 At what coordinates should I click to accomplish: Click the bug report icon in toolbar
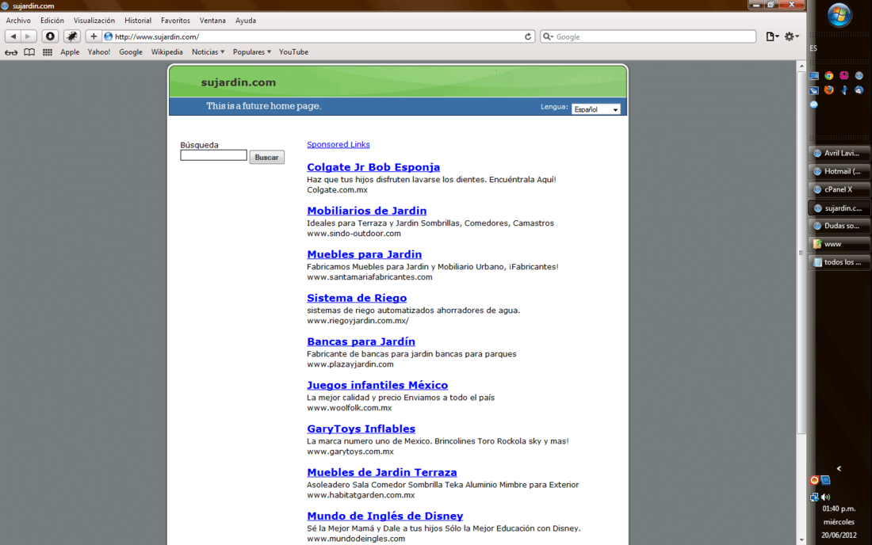71,36
